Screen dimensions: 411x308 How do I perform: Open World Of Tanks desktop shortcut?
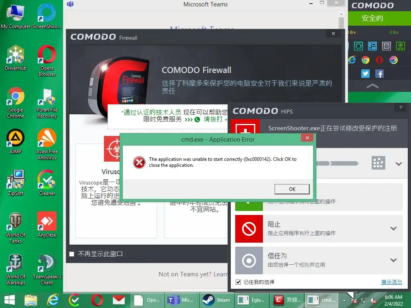point(16,227)
